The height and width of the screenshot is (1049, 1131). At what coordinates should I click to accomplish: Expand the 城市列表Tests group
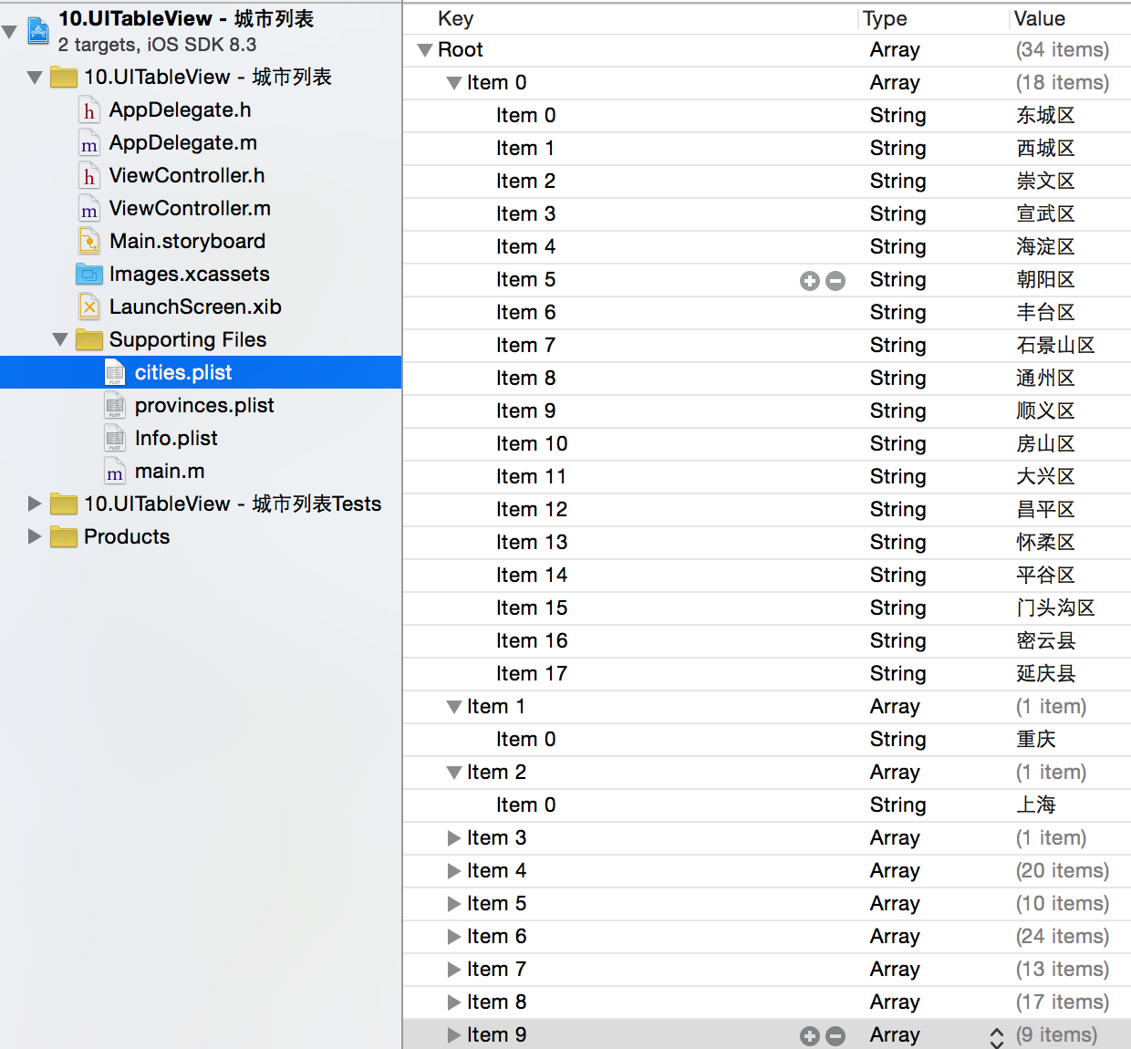(x=35, y=504)
